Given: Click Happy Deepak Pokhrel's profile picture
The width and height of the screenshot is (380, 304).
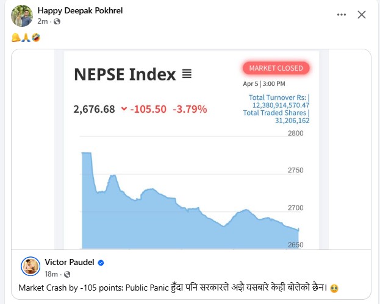Looking at the screenshot, I should (21, 16).
